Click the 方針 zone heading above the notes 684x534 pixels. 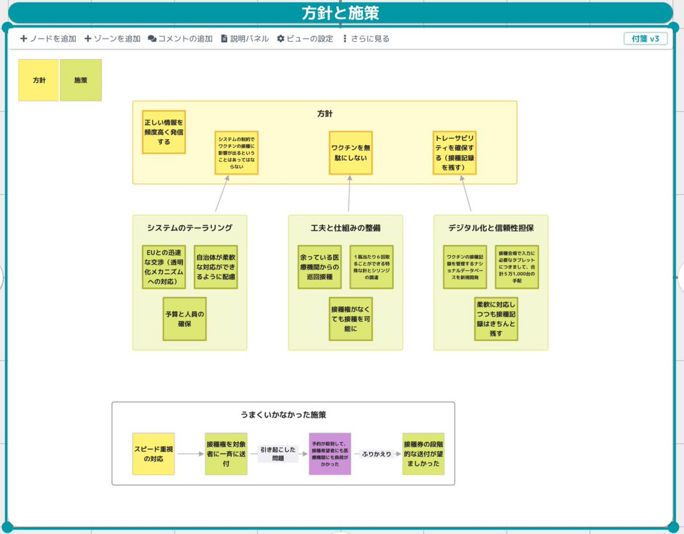(x=325, y=114)
